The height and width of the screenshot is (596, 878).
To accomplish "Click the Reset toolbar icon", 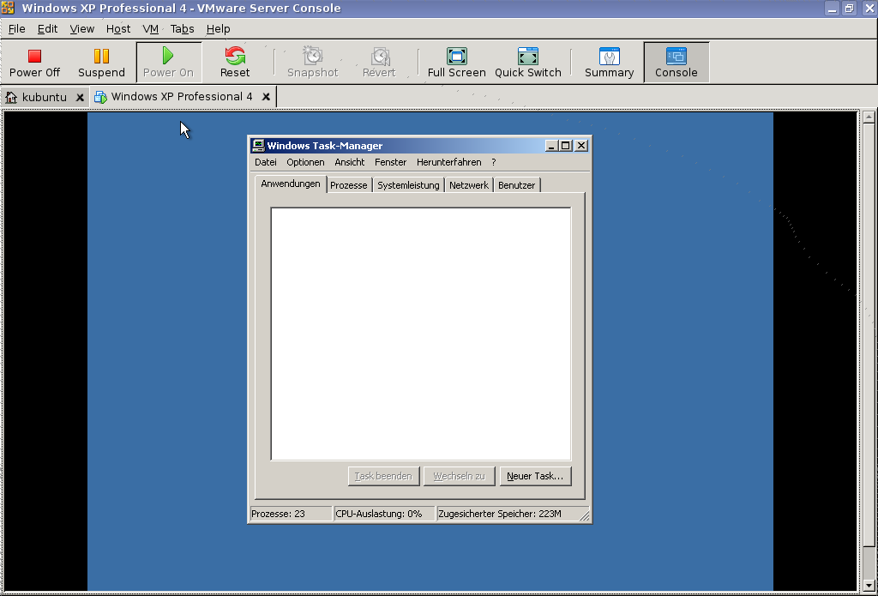I will (235, 56).
